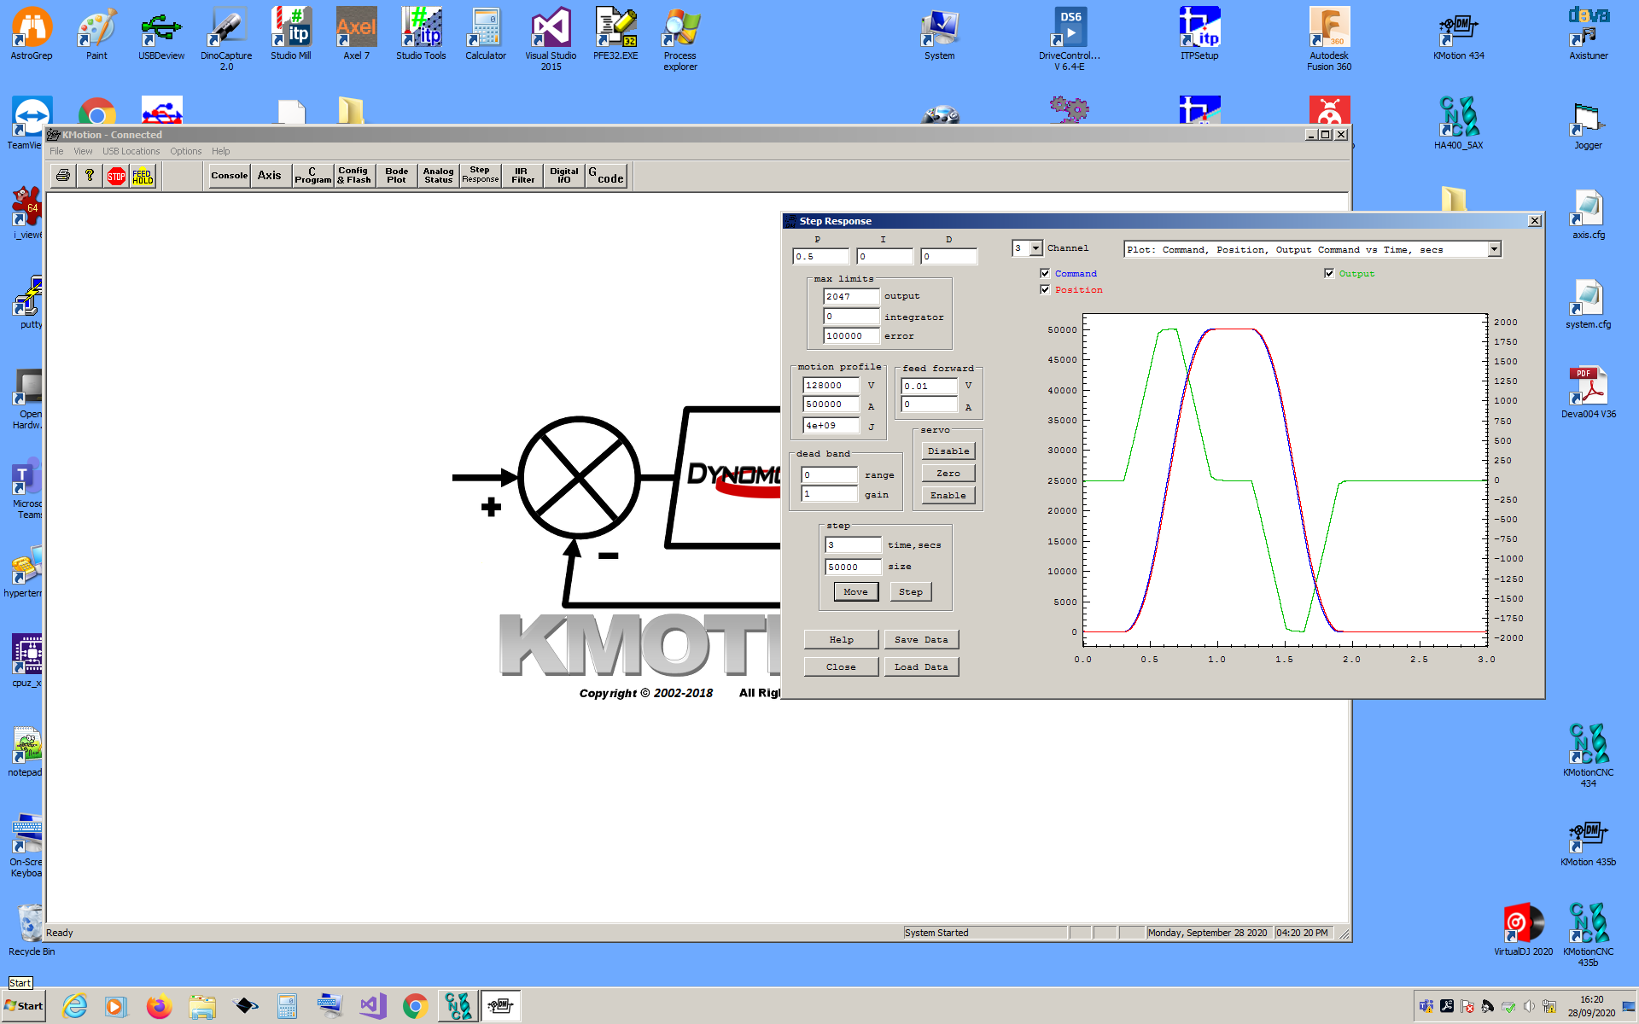Open the USB Locations menu
Viewport: 1639px width, 1024px height.
[131, 151]
